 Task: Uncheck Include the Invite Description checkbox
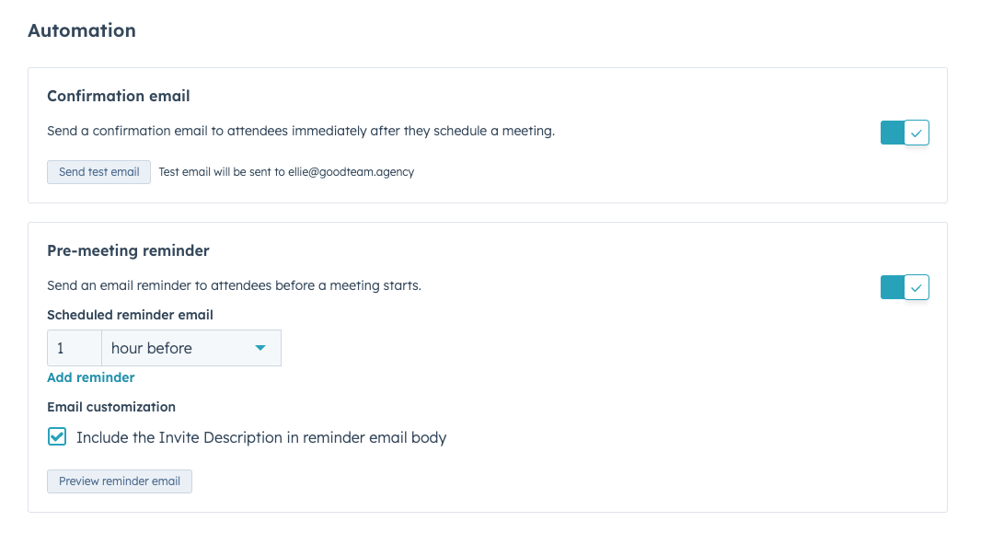57,436
